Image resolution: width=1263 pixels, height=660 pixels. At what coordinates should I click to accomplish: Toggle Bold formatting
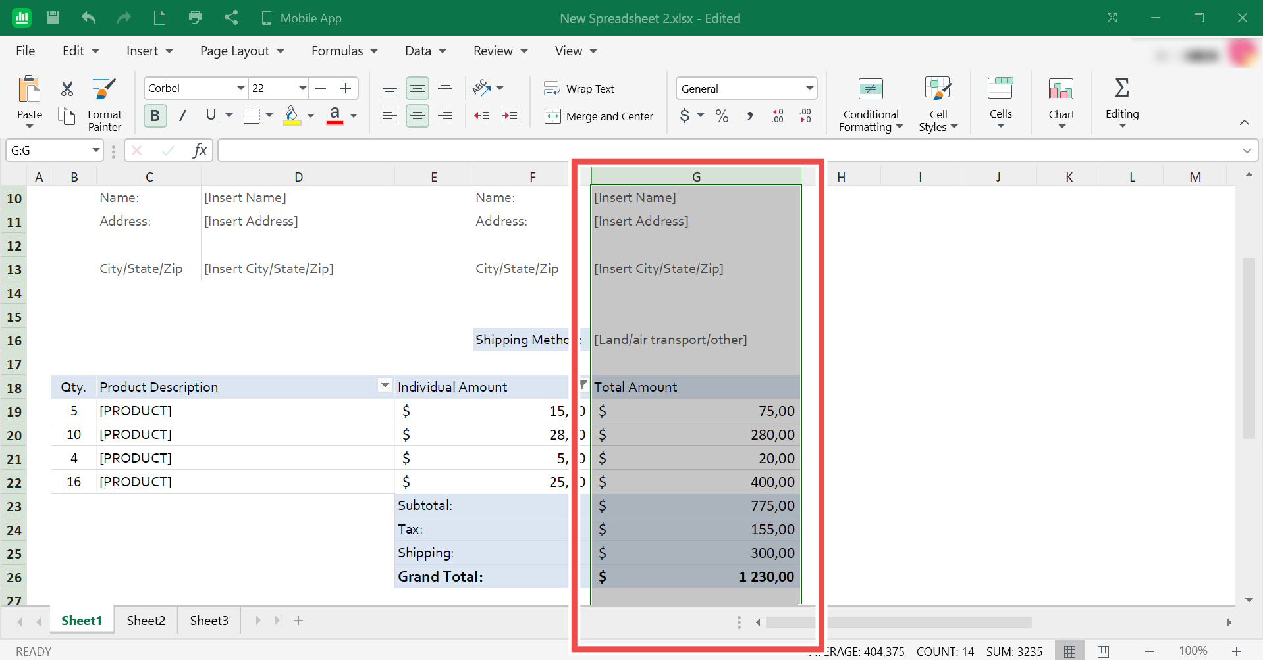155,116
